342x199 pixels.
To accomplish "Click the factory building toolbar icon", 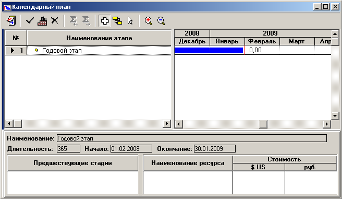I will (x=42, y=21).
